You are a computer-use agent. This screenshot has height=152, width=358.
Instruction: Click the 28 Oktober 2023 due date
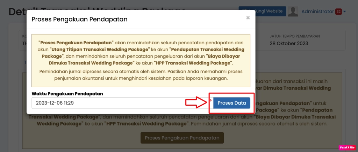(289, 43)
